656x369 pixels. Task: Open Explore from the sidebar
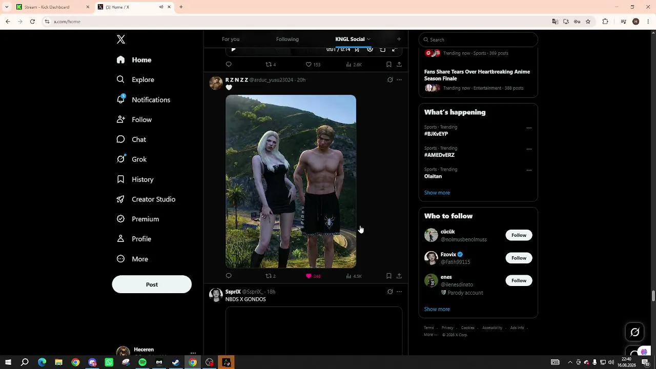tap(135, 79)
